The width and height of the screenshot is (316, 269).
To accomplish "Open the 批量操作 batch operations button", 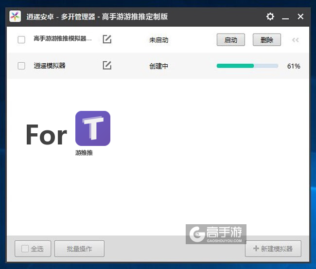I will tap(79, 249).
